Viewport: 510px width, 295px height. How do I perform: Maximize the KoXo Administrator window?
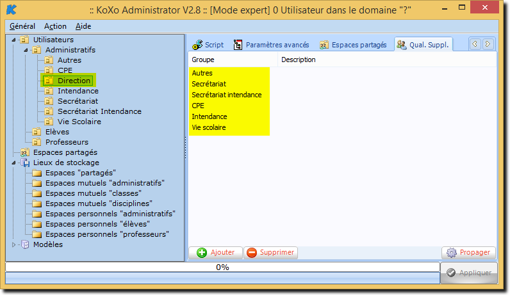[x=462, y=8]
